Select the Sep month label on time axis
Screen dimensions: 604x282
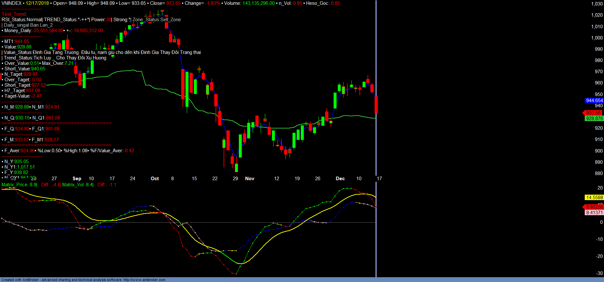click(x=77, y=179)
